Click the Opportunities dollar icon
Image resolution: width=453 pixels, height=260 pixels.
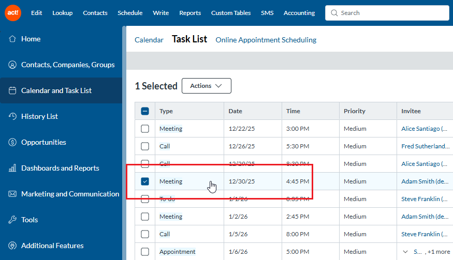pos(12,142)
